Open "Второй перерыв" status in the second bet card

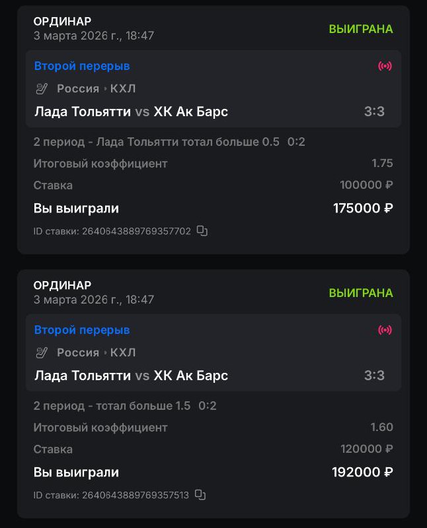pos(82,330)
